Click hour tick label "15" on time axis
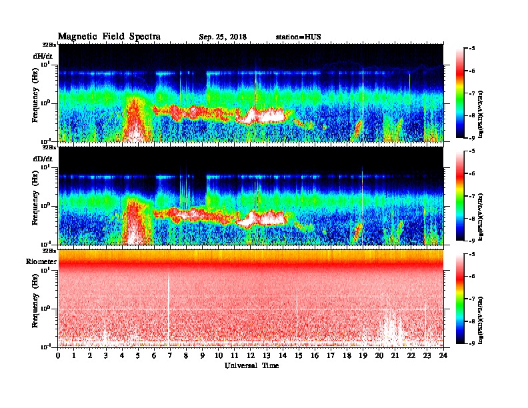Screen dimensions: 528x408 pos(299,355)
